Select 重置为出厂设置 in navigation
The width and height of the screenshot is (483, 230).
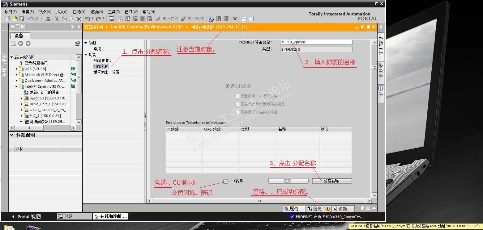pyautogui.click(x=106, y=72)
